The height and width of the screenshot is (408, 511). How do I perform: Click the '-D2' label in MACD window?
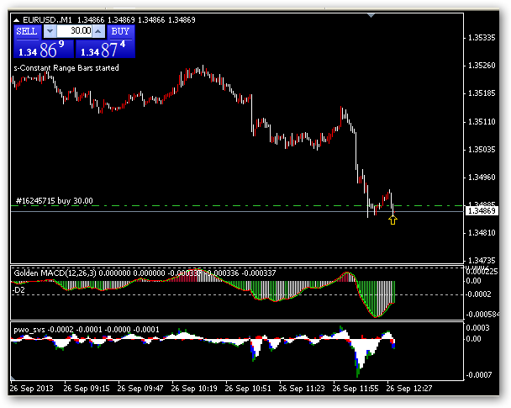point(18,290)
